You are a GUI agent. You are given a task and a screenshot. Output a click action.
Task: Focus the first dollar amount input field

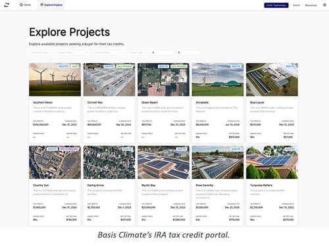tap(162, 53)
